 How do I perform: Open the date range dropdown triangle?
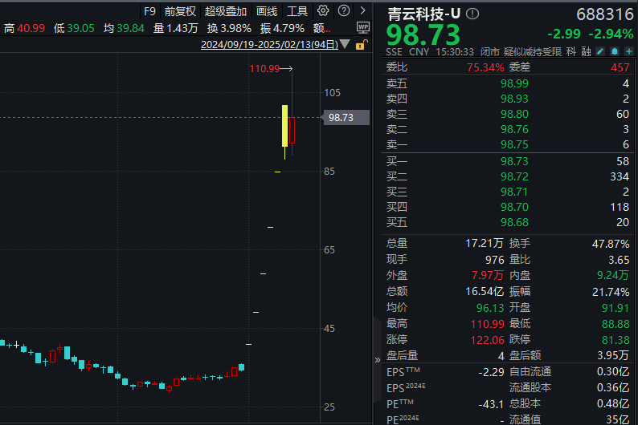pyautogui.click(x=345, y=44)
